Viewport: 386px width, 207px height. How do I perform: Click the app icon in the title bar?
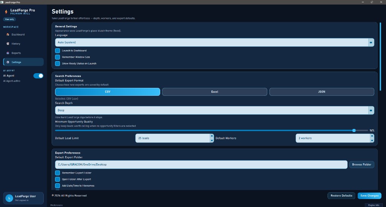pyautogui.click(x=2, y=2)
